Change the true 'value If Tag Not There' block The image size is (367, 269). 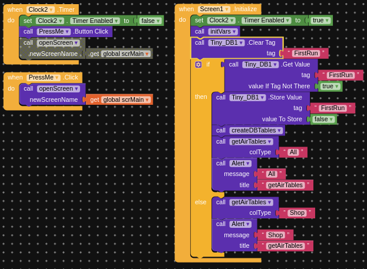330,87
